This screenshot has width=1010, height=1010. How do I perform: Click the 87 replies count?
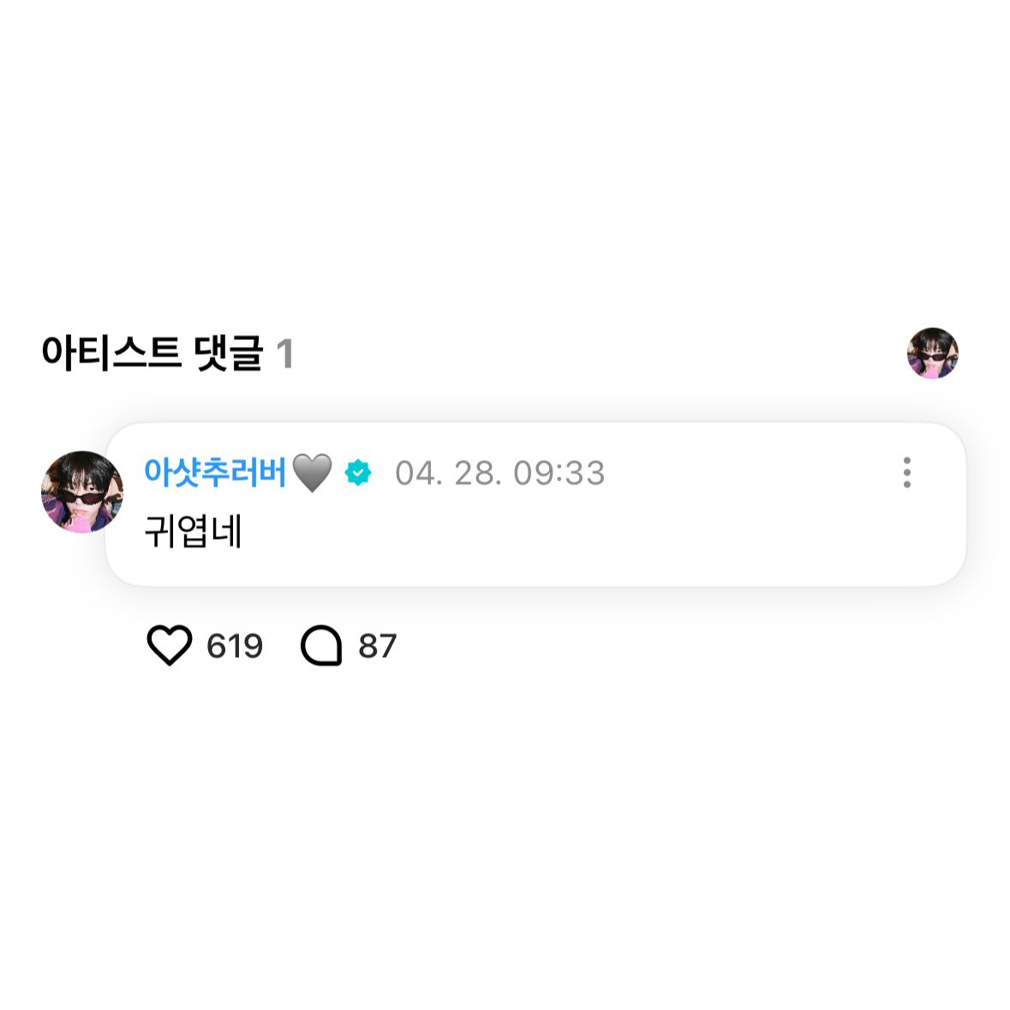tap(377, 646)
